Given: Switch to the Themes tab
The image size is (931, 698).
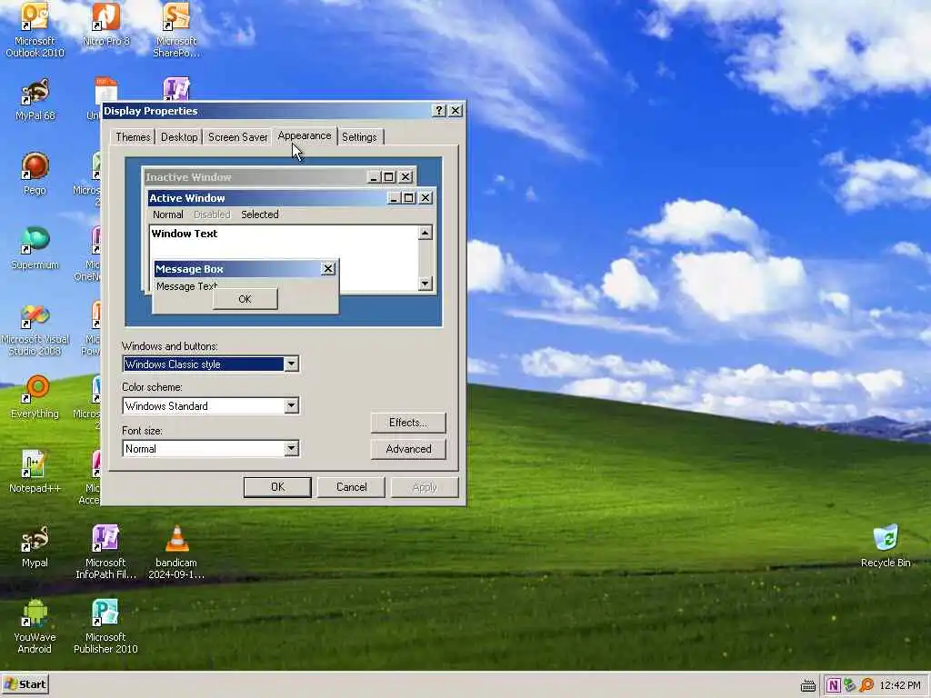Looking at the screenshot, I should pos(133,137).
